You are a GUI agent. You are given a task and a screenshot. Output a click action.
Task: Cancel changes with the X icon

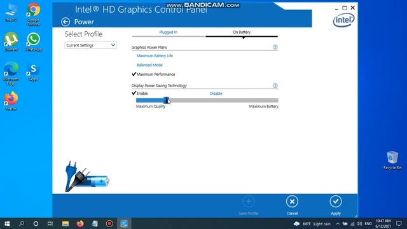292,202
